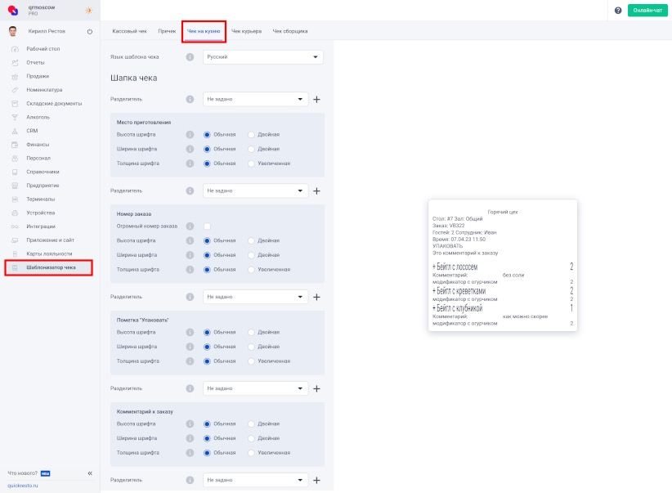Viewport: 672px width, 493px height.
Task: Add separator with plus above Комментарий к заказу
Action: point(316,388)
